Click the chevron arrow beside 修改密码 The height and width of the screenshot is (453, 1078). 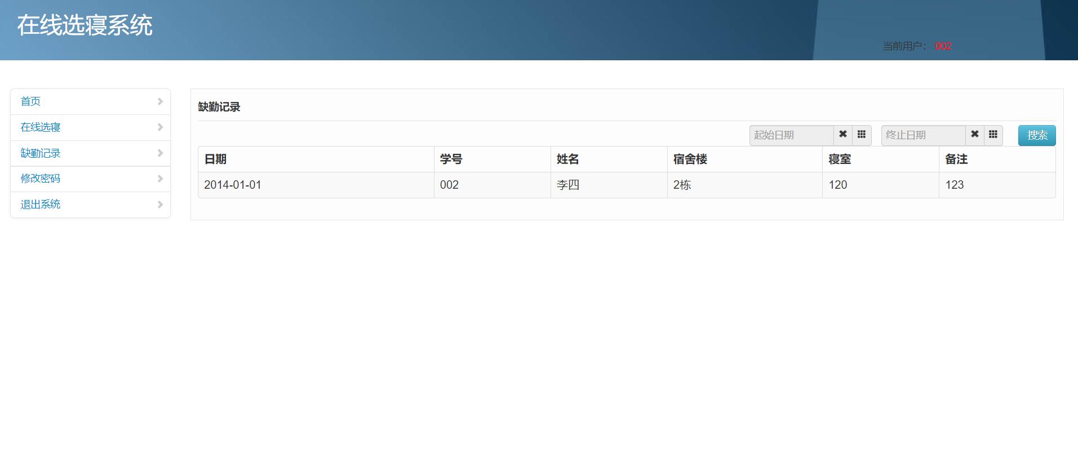[160, 179]
